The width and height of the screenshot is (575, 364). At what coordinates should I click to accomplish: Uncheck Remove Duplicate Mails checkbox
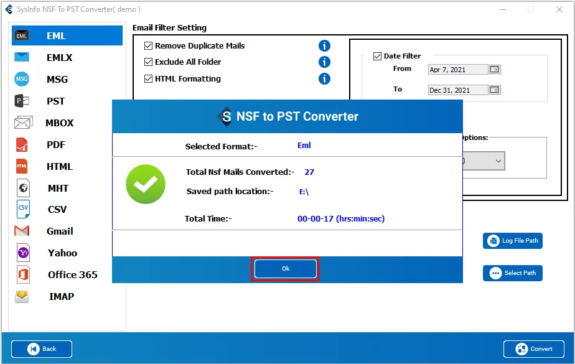[148, 46]
